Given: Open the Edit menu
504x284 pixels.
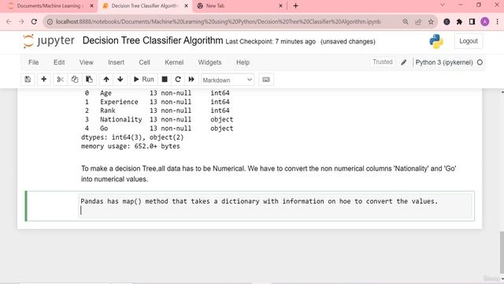Looking at the screenshot, I should pyautogui.click(x=59, y=62).
